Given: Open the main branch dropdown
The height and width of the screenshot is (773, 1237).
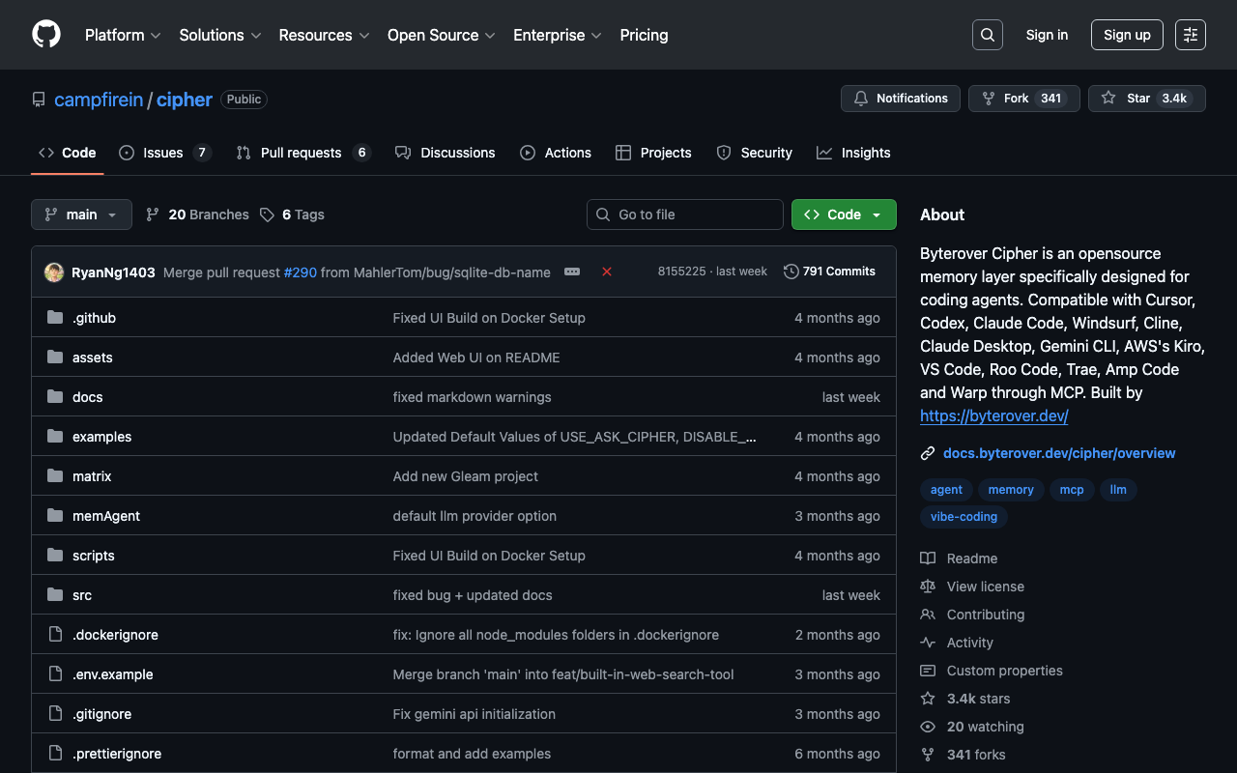Looking at the screenshot, I should point(81,215).
